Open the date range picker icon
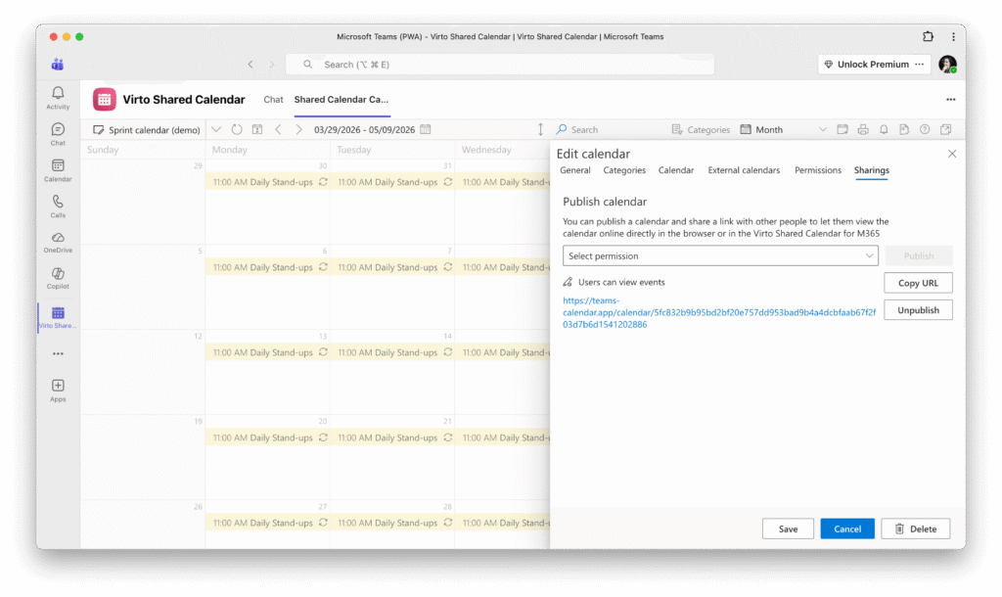 [426, 129]
